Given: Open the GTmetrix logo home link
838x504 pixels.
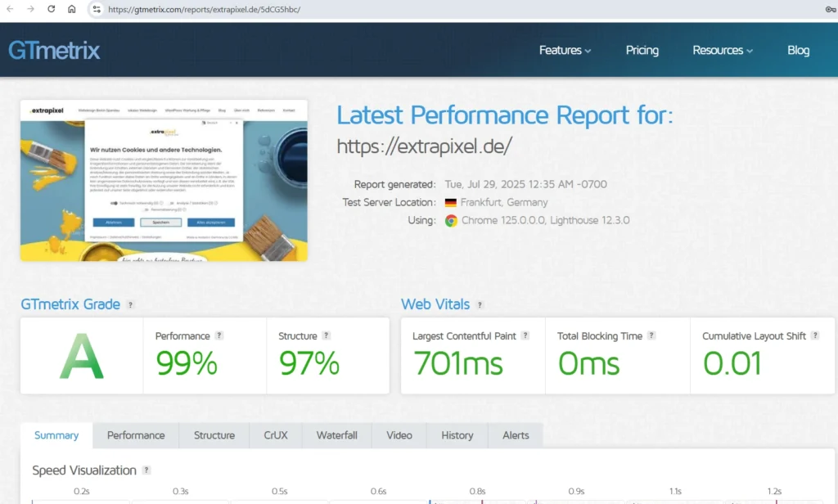Looking at the screenshot, I should (x=54, y=50).
